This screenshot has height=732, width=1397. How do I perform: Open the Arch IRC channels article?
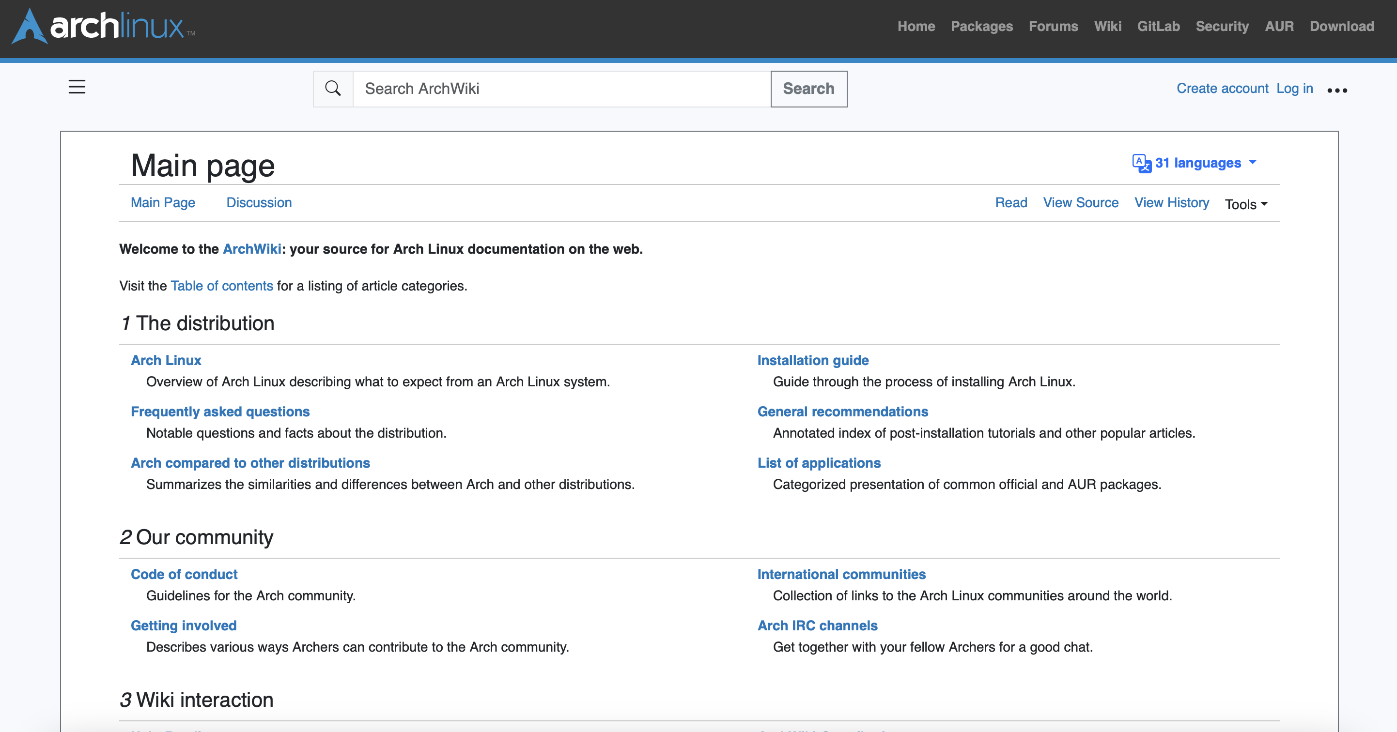[x=817, y=625]
